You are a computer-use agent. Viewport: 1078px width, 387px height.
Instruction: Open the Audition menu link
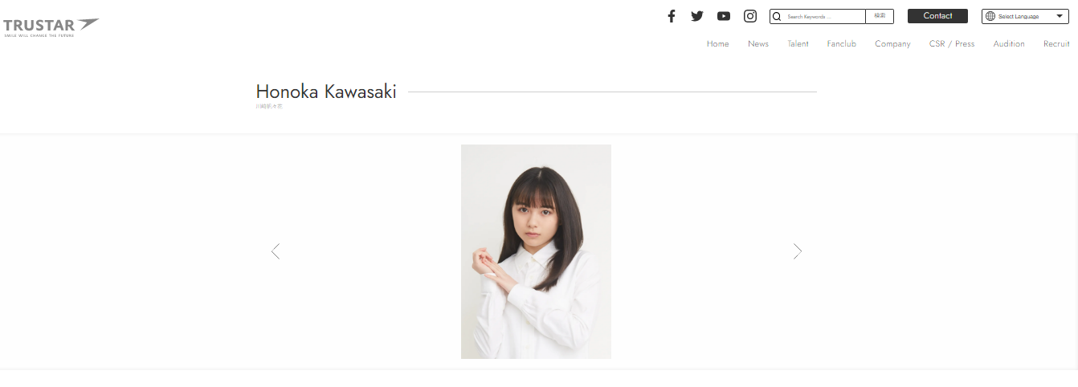tap(1009, 44)
